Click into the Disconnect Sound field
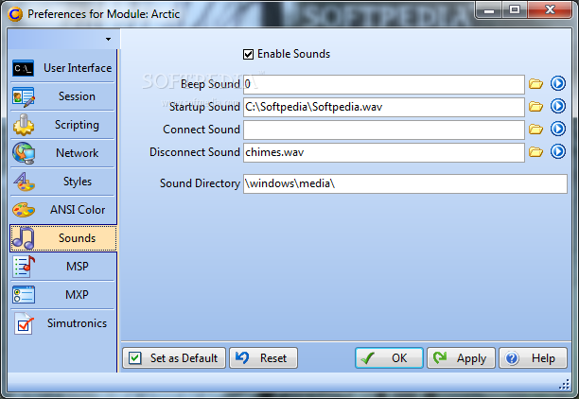Image resolution: width=579 pixels, height=399 pixels. [x=384, y=152]
